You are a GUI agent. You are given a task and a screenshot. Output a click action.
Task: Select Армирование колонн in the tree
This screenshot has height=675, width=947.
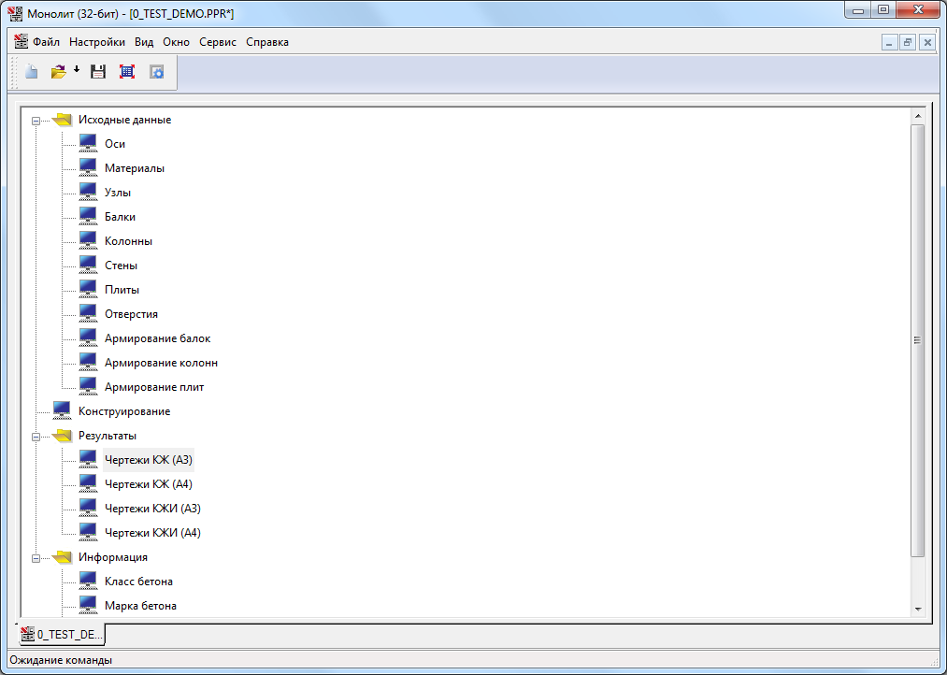161,363
